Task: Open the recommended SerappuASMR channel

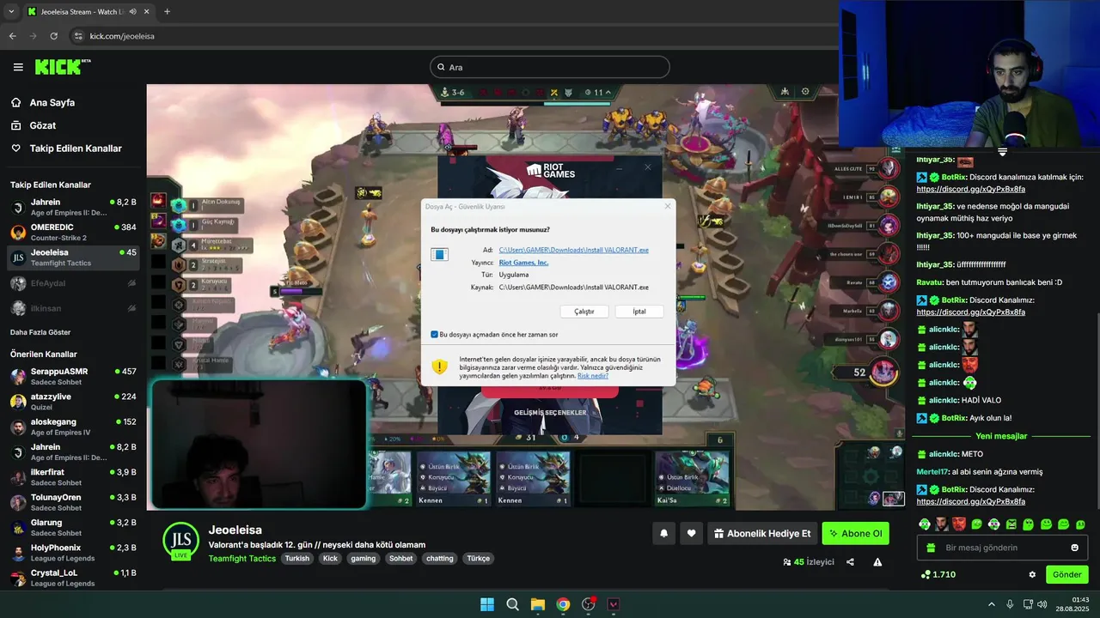Action: point(73,376)
